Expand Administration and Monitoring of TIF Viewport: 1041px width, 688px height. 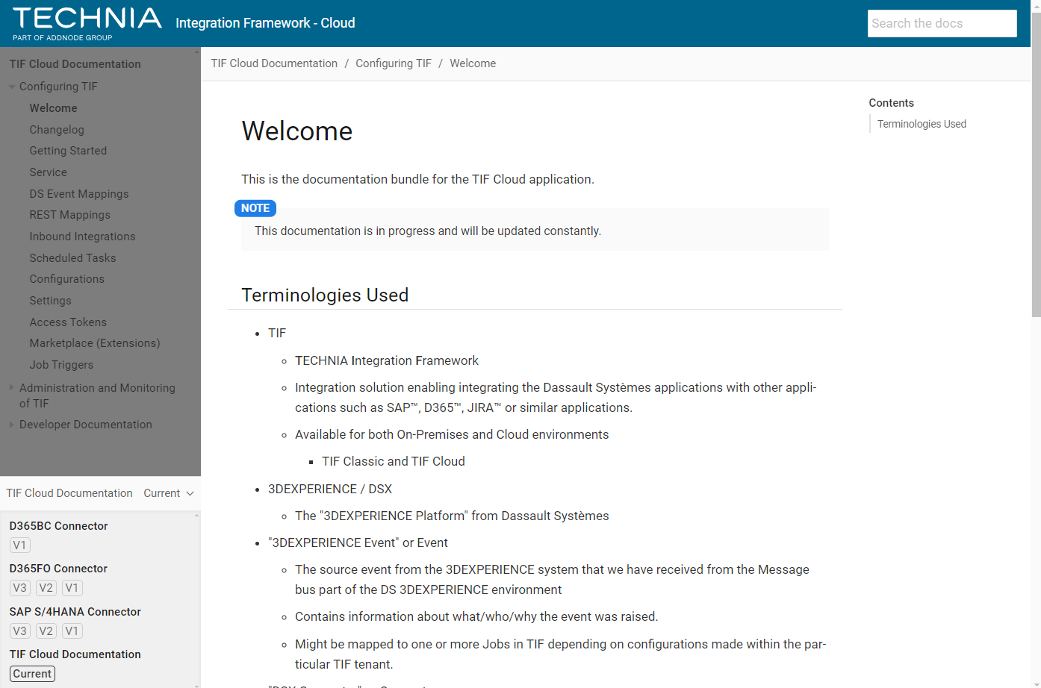[x=12, y=388]
